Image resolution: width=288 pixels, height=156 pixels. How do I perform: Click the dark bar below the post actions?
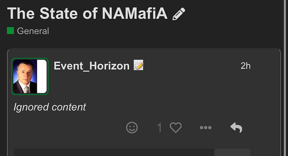[x=114, y=153]
